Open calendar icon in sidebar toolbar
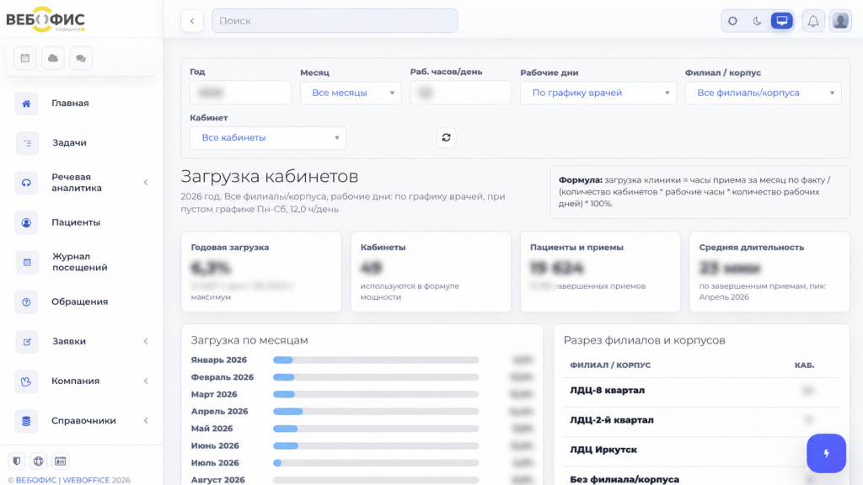This screenshot has width=863, height=485. [x=24, y=58]
